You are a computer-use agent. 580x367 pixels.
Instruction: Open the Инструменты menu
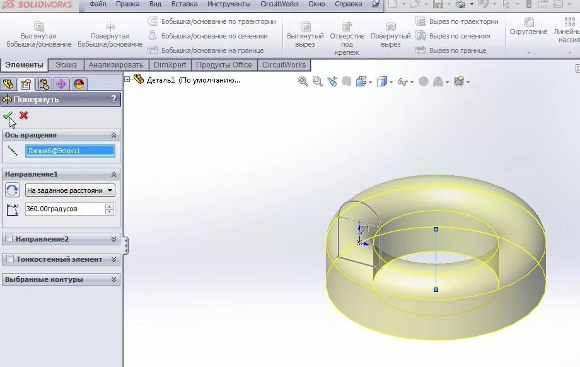tap(229, 3)
